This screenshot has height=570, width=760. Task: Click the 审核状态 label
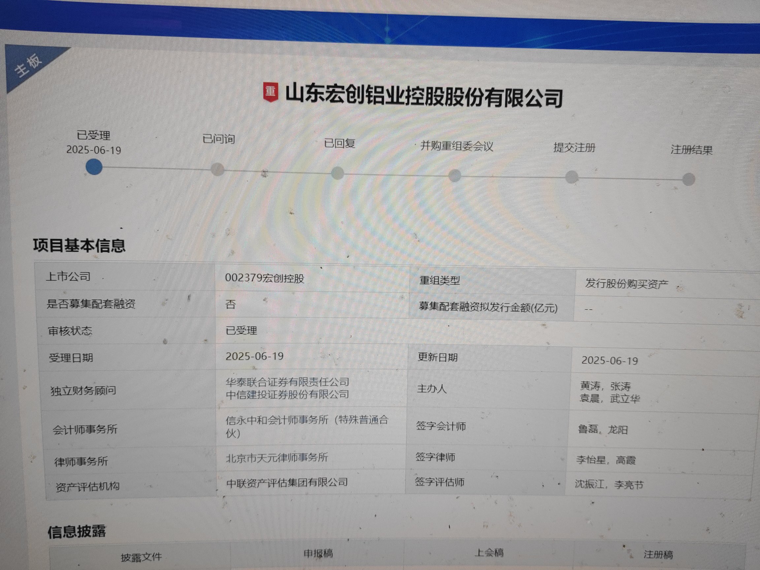pyautogui.click(x=70, y=331)
